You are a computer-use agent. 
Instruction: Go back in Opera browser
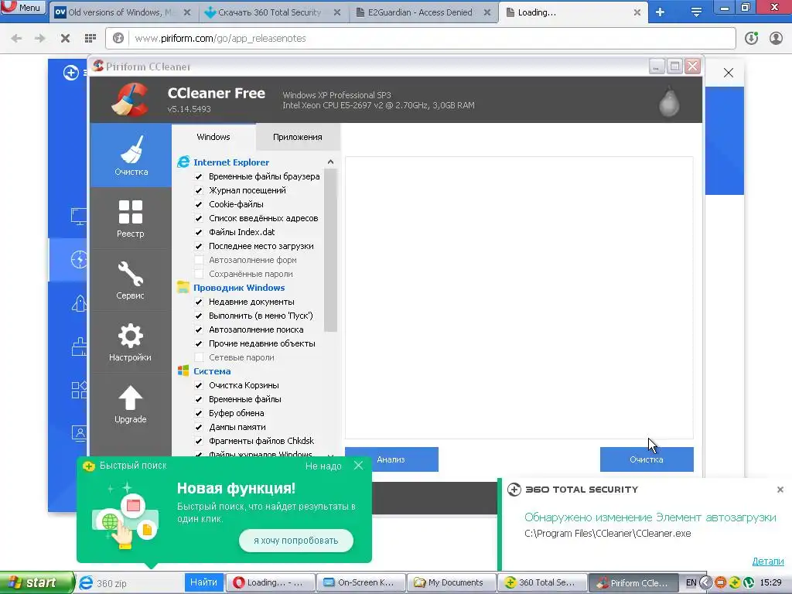16,39
